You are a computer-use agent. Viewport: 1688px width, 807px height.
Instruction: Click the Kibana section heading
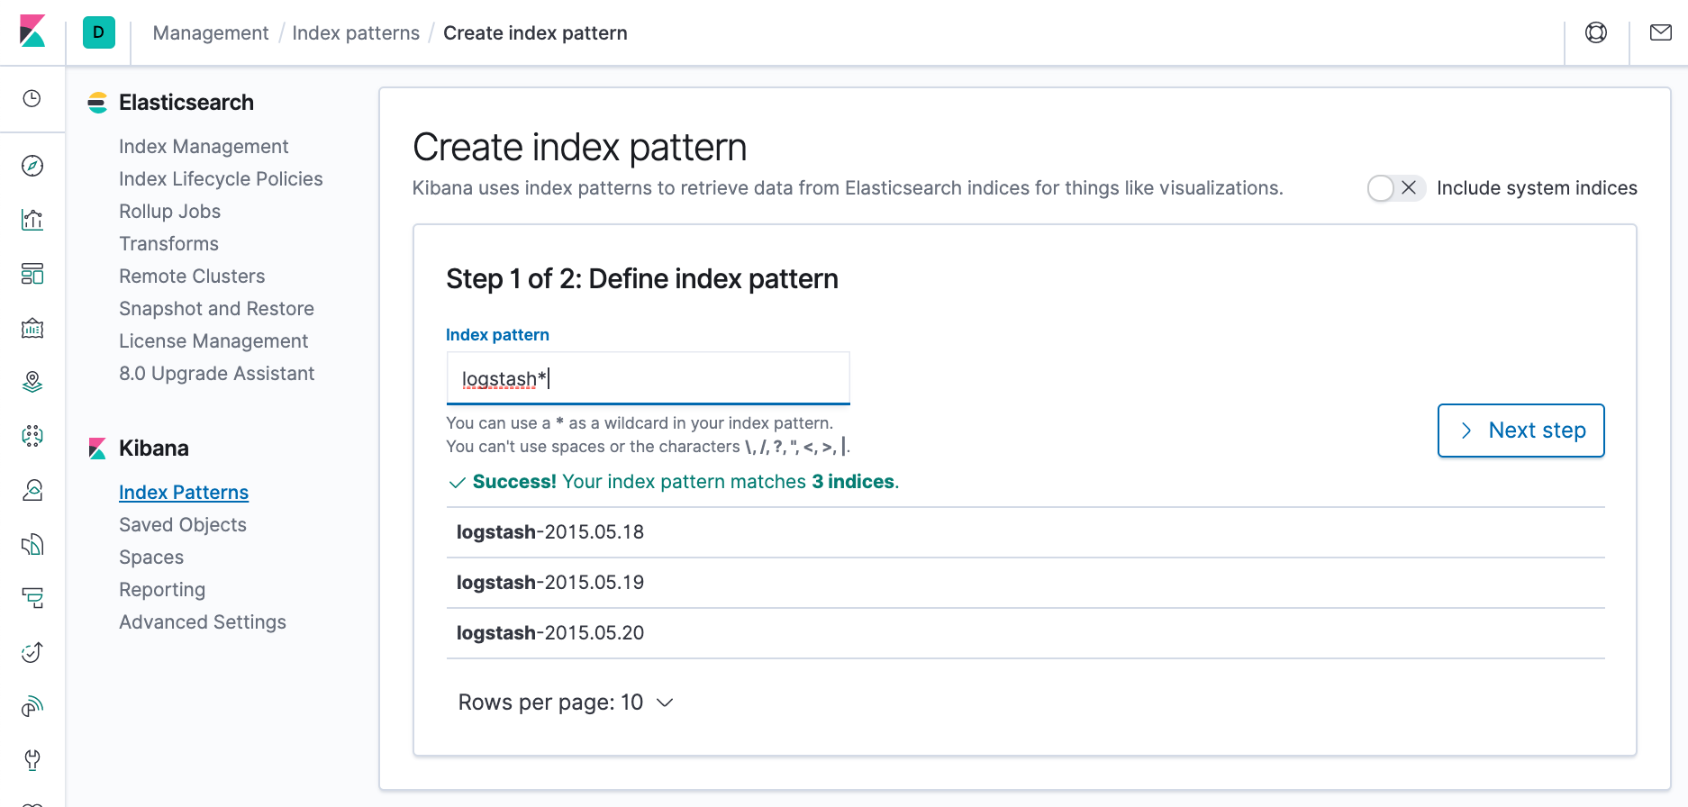tap(154, 449)
